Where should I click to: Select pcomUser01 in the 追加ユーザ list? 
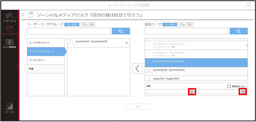tap(196, 45)
